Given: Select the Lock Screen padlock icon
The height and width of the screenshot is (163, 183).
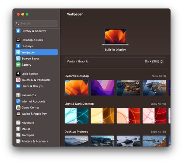Looking at the screenshot, I should click(x=18, y=74).
